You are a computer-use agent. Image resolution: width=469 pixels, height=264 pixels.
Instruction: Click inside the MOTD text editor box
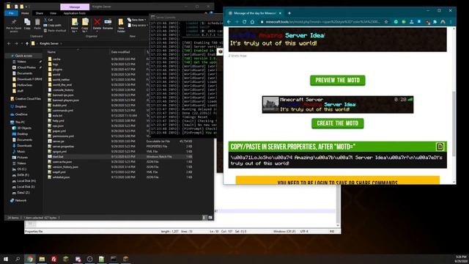pos(337,40)
